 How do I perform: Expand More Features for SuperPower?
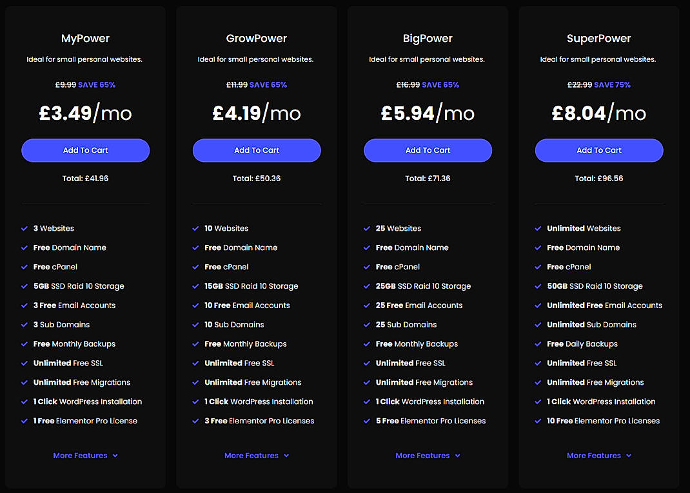[x=598, y=456]
